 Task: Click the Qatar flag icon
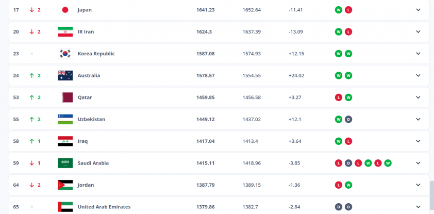click(x=65, y=97)
